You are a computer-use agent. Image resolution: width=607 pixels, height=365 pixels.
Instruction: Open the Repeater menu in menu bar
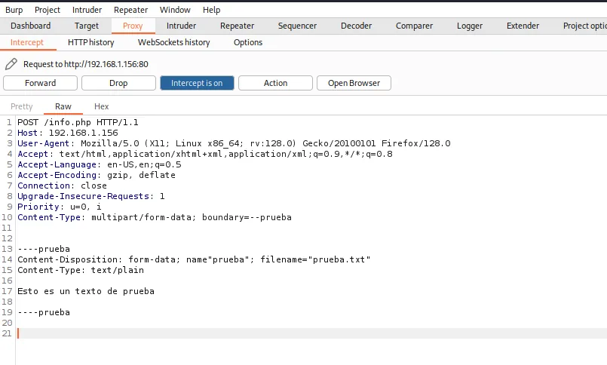click(x=131, y=10)
